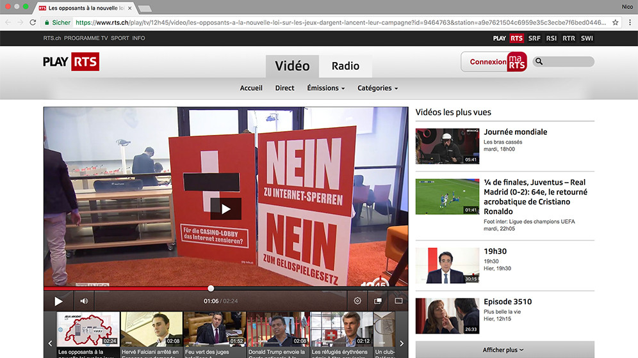Open pop-out player window icon
The image size is (638, 358).
click(x=377, y=300)
